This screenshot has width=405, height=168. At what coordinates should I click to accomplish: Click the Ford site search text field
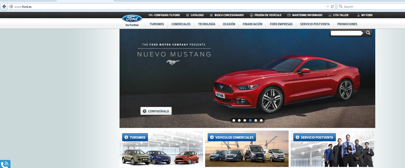point(346,33)
